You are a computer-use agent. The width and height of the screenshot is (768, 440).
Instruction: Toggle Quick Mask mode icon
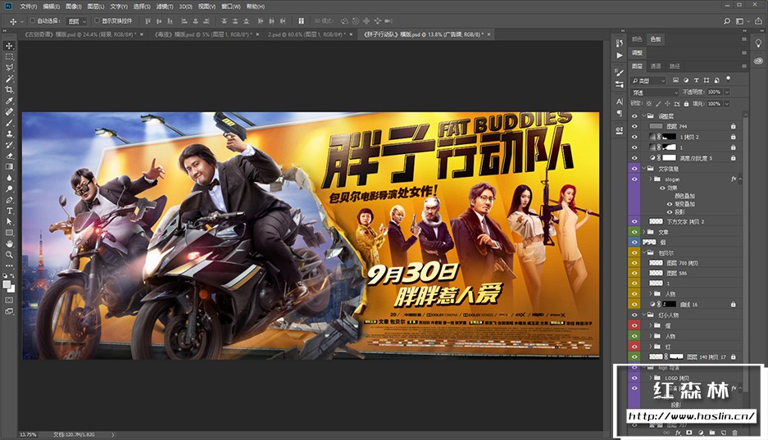9,300
